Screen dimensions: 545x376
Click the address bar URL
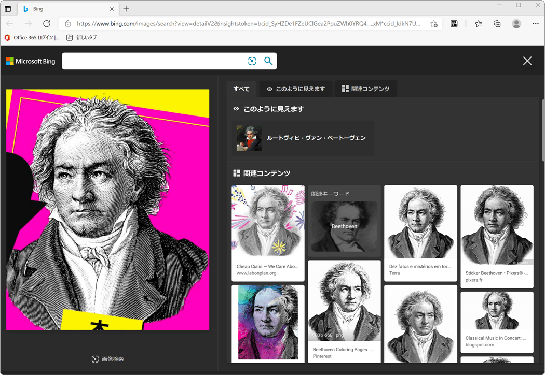pos(249,24)
